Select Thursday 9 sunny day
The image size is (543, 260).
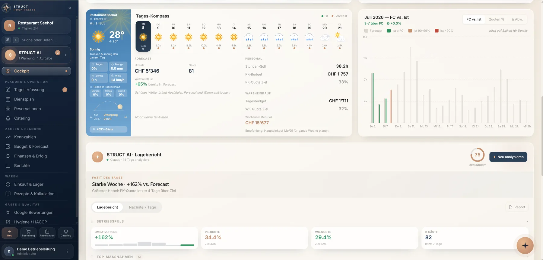pos(158,36)
